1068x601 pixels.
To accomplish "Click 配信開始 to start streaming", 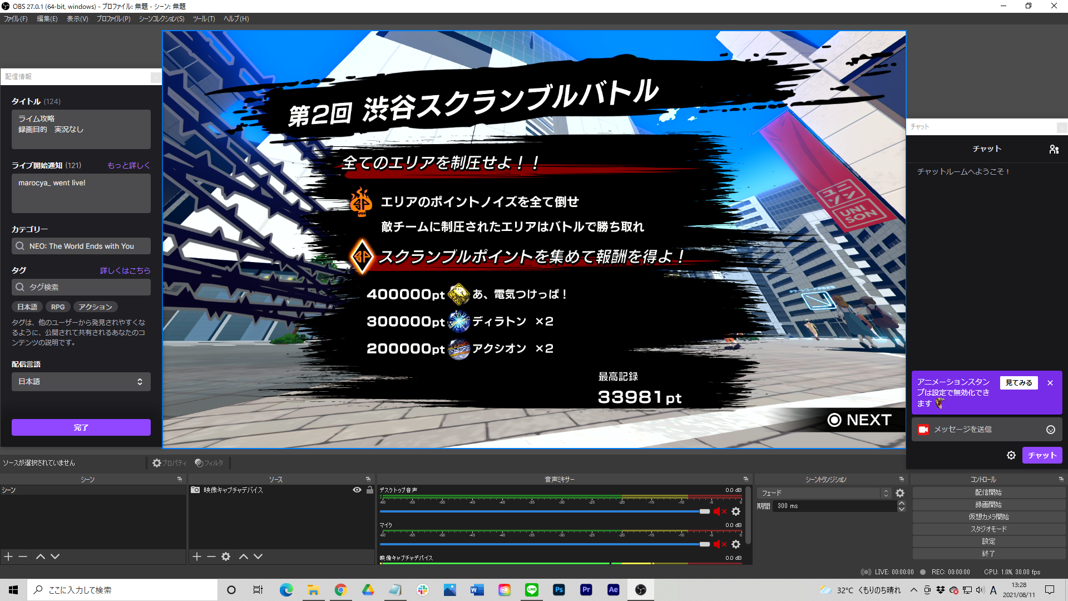I will tap(988, 492).
